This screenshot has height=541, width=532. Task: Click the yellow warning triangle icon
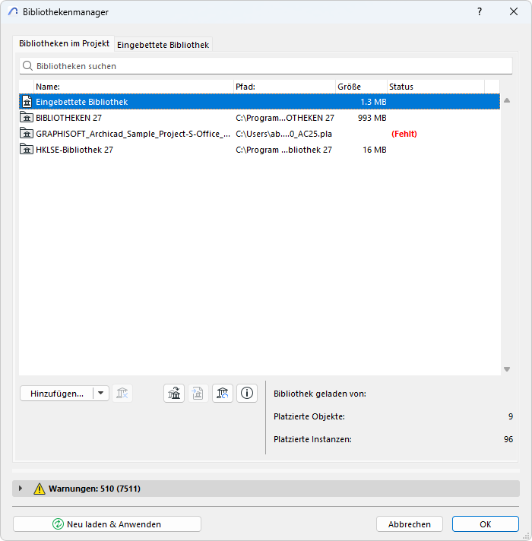(40, 489)
